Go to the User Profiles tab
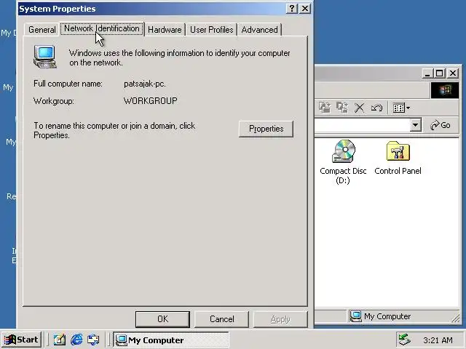The width and height of the screenshot is (466, 349). (211, 30)
